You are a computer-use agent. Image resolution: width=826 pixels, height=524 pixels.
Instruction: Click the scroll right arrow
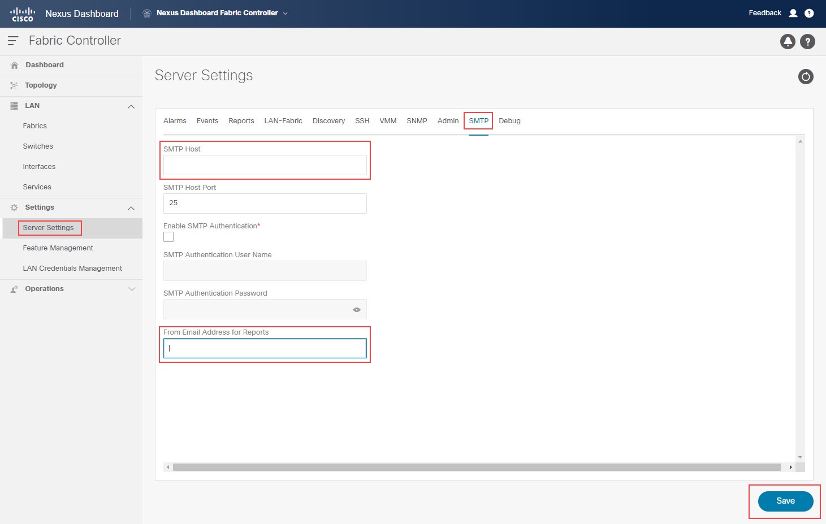pos(790,467)
